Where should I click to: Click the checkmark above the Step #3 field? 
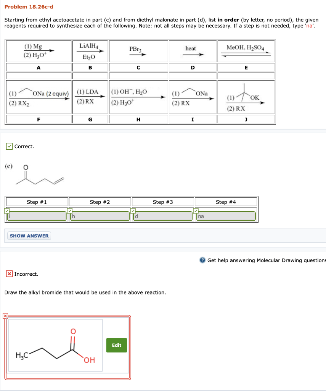(x=133, y=210)
